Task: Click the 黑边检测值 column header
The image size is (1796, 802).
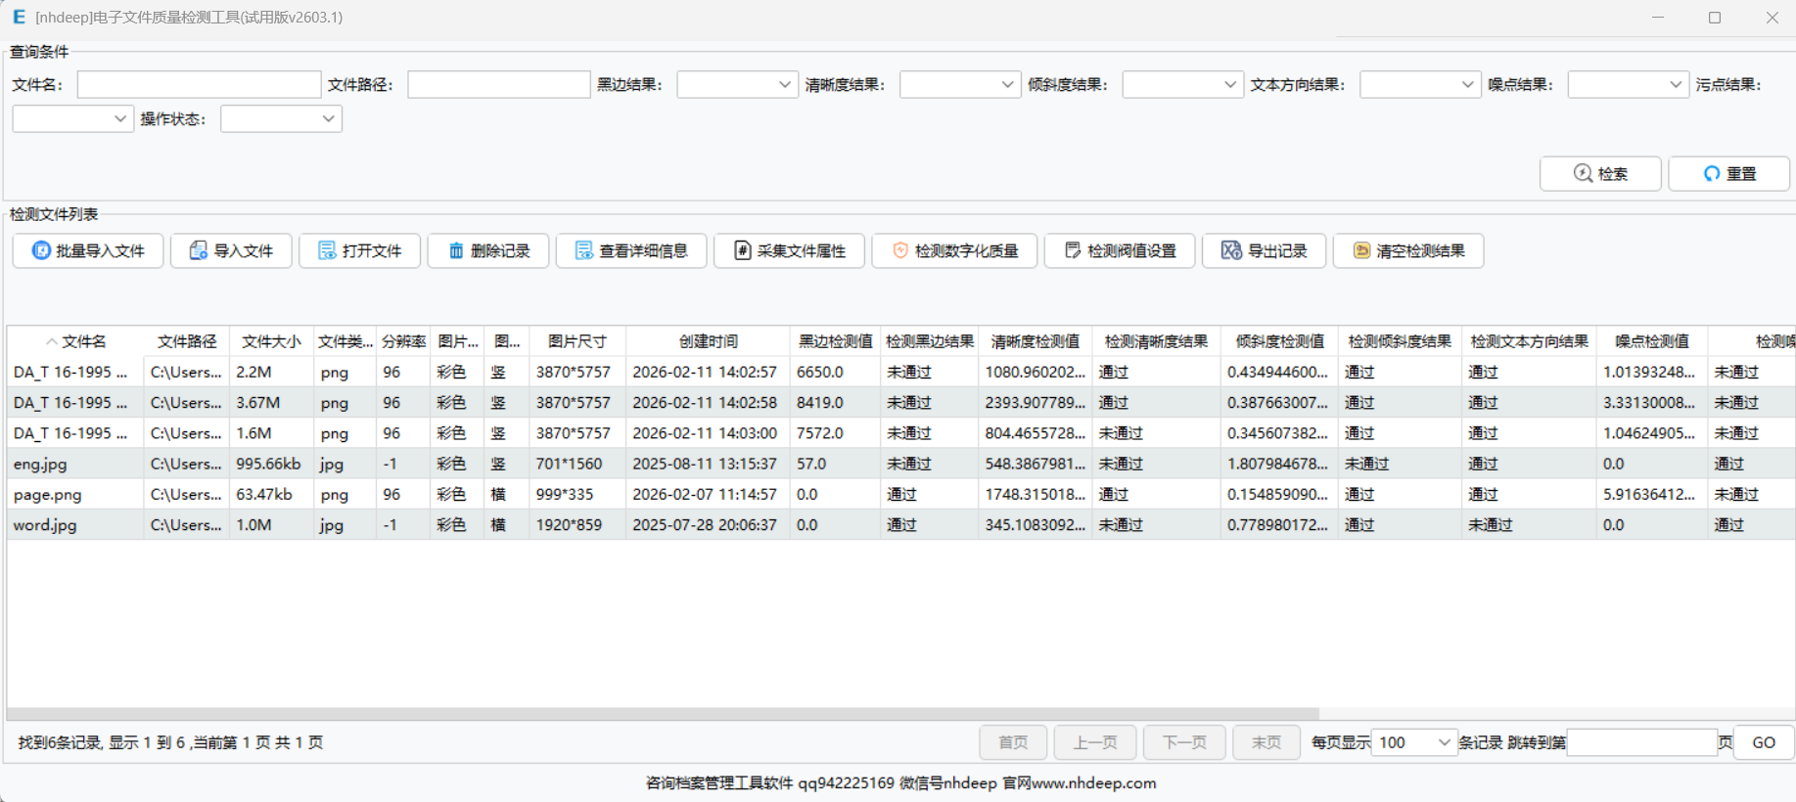Action: point(836,341)
